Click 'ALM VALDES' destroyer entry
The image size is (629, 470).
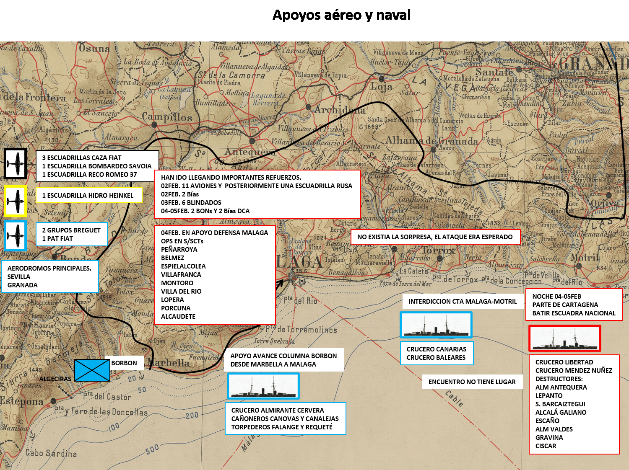coord(554,429)
